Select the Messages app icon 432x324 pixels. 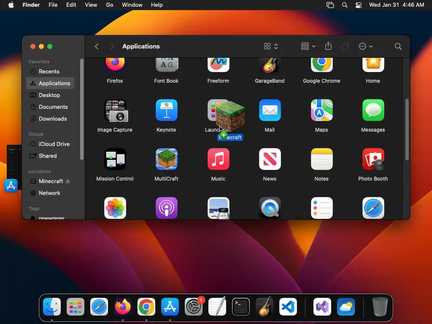pyautogui.click(x=373, y=110)
